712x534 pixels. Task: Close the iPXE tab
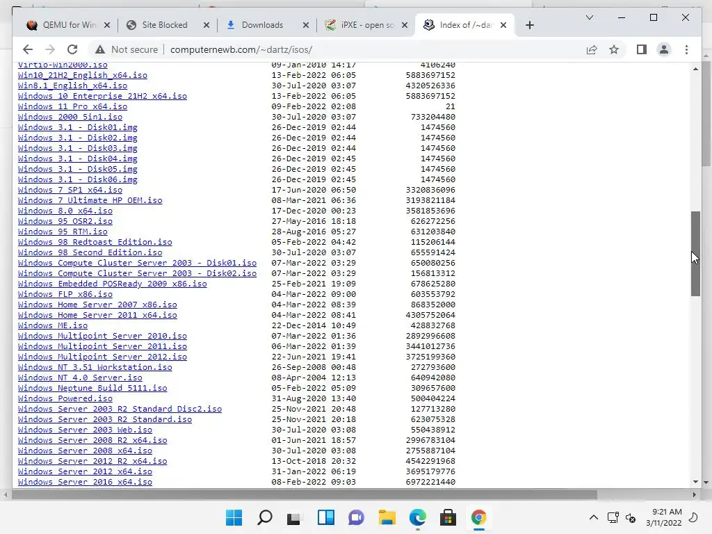(405, 25)
